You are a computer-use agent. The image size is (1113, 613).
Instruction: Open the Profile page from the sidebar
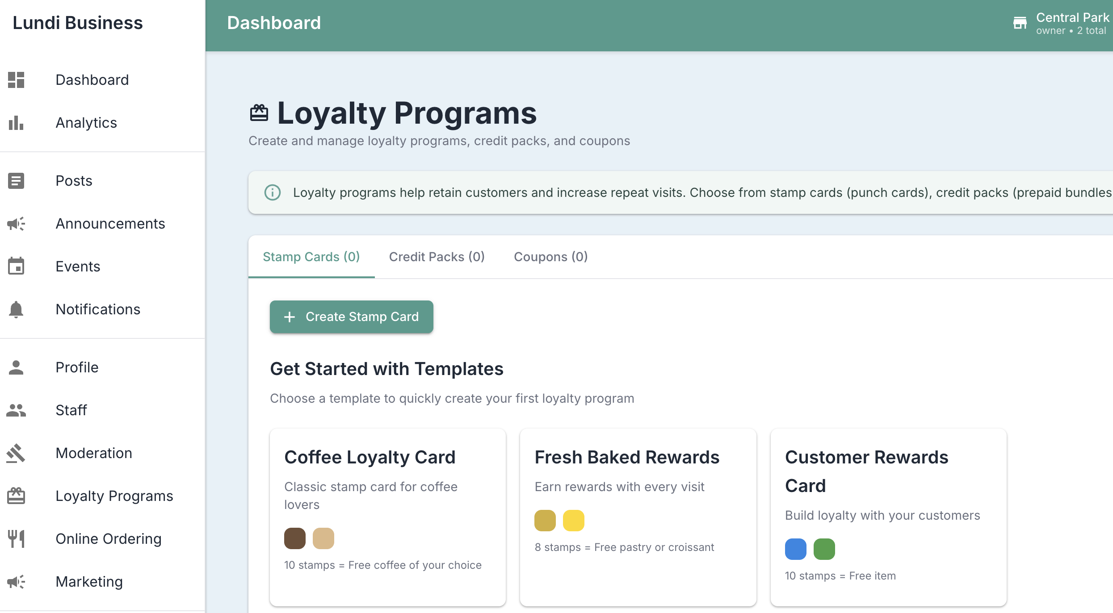coord(77,367)
